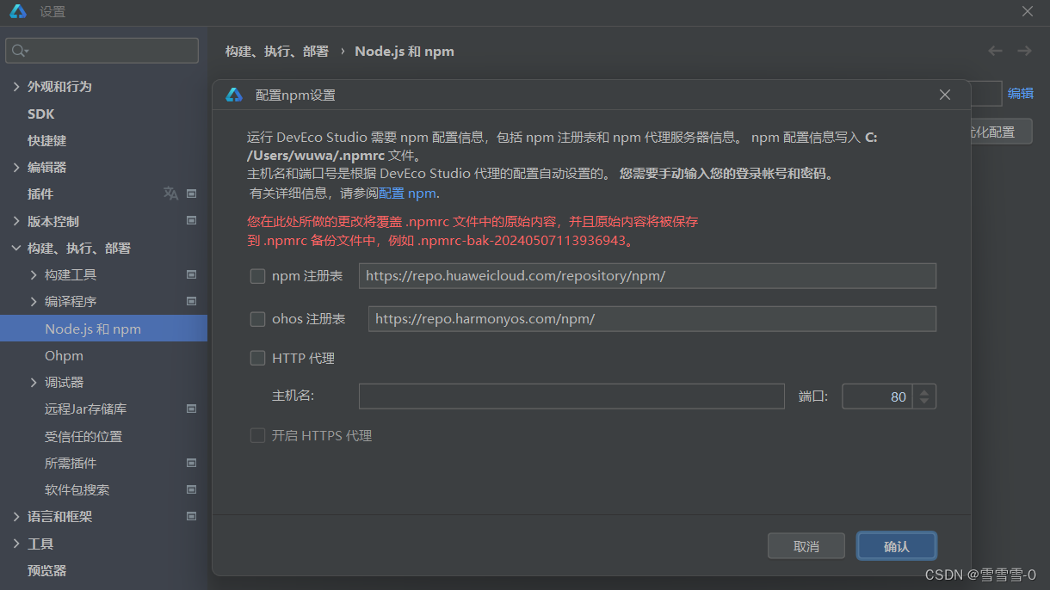Click the 取消 button

tap(806, 546)
